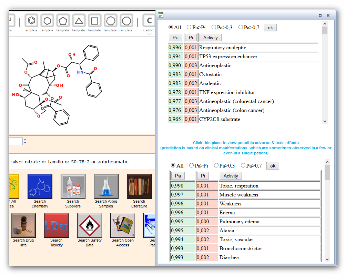Viewport: 346px width, 275px height.
Task: Choose the Carbon atom tool
Action: click(x=149, y=21)
